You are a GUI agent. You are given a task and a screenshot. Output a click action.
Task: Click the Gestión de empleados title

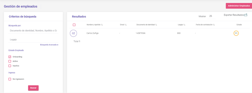coord(21,7)
